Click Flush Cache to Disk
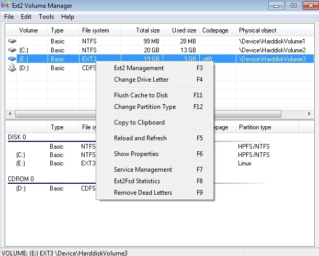The width and height of the screenshot is (319, 256). (141, 95)
